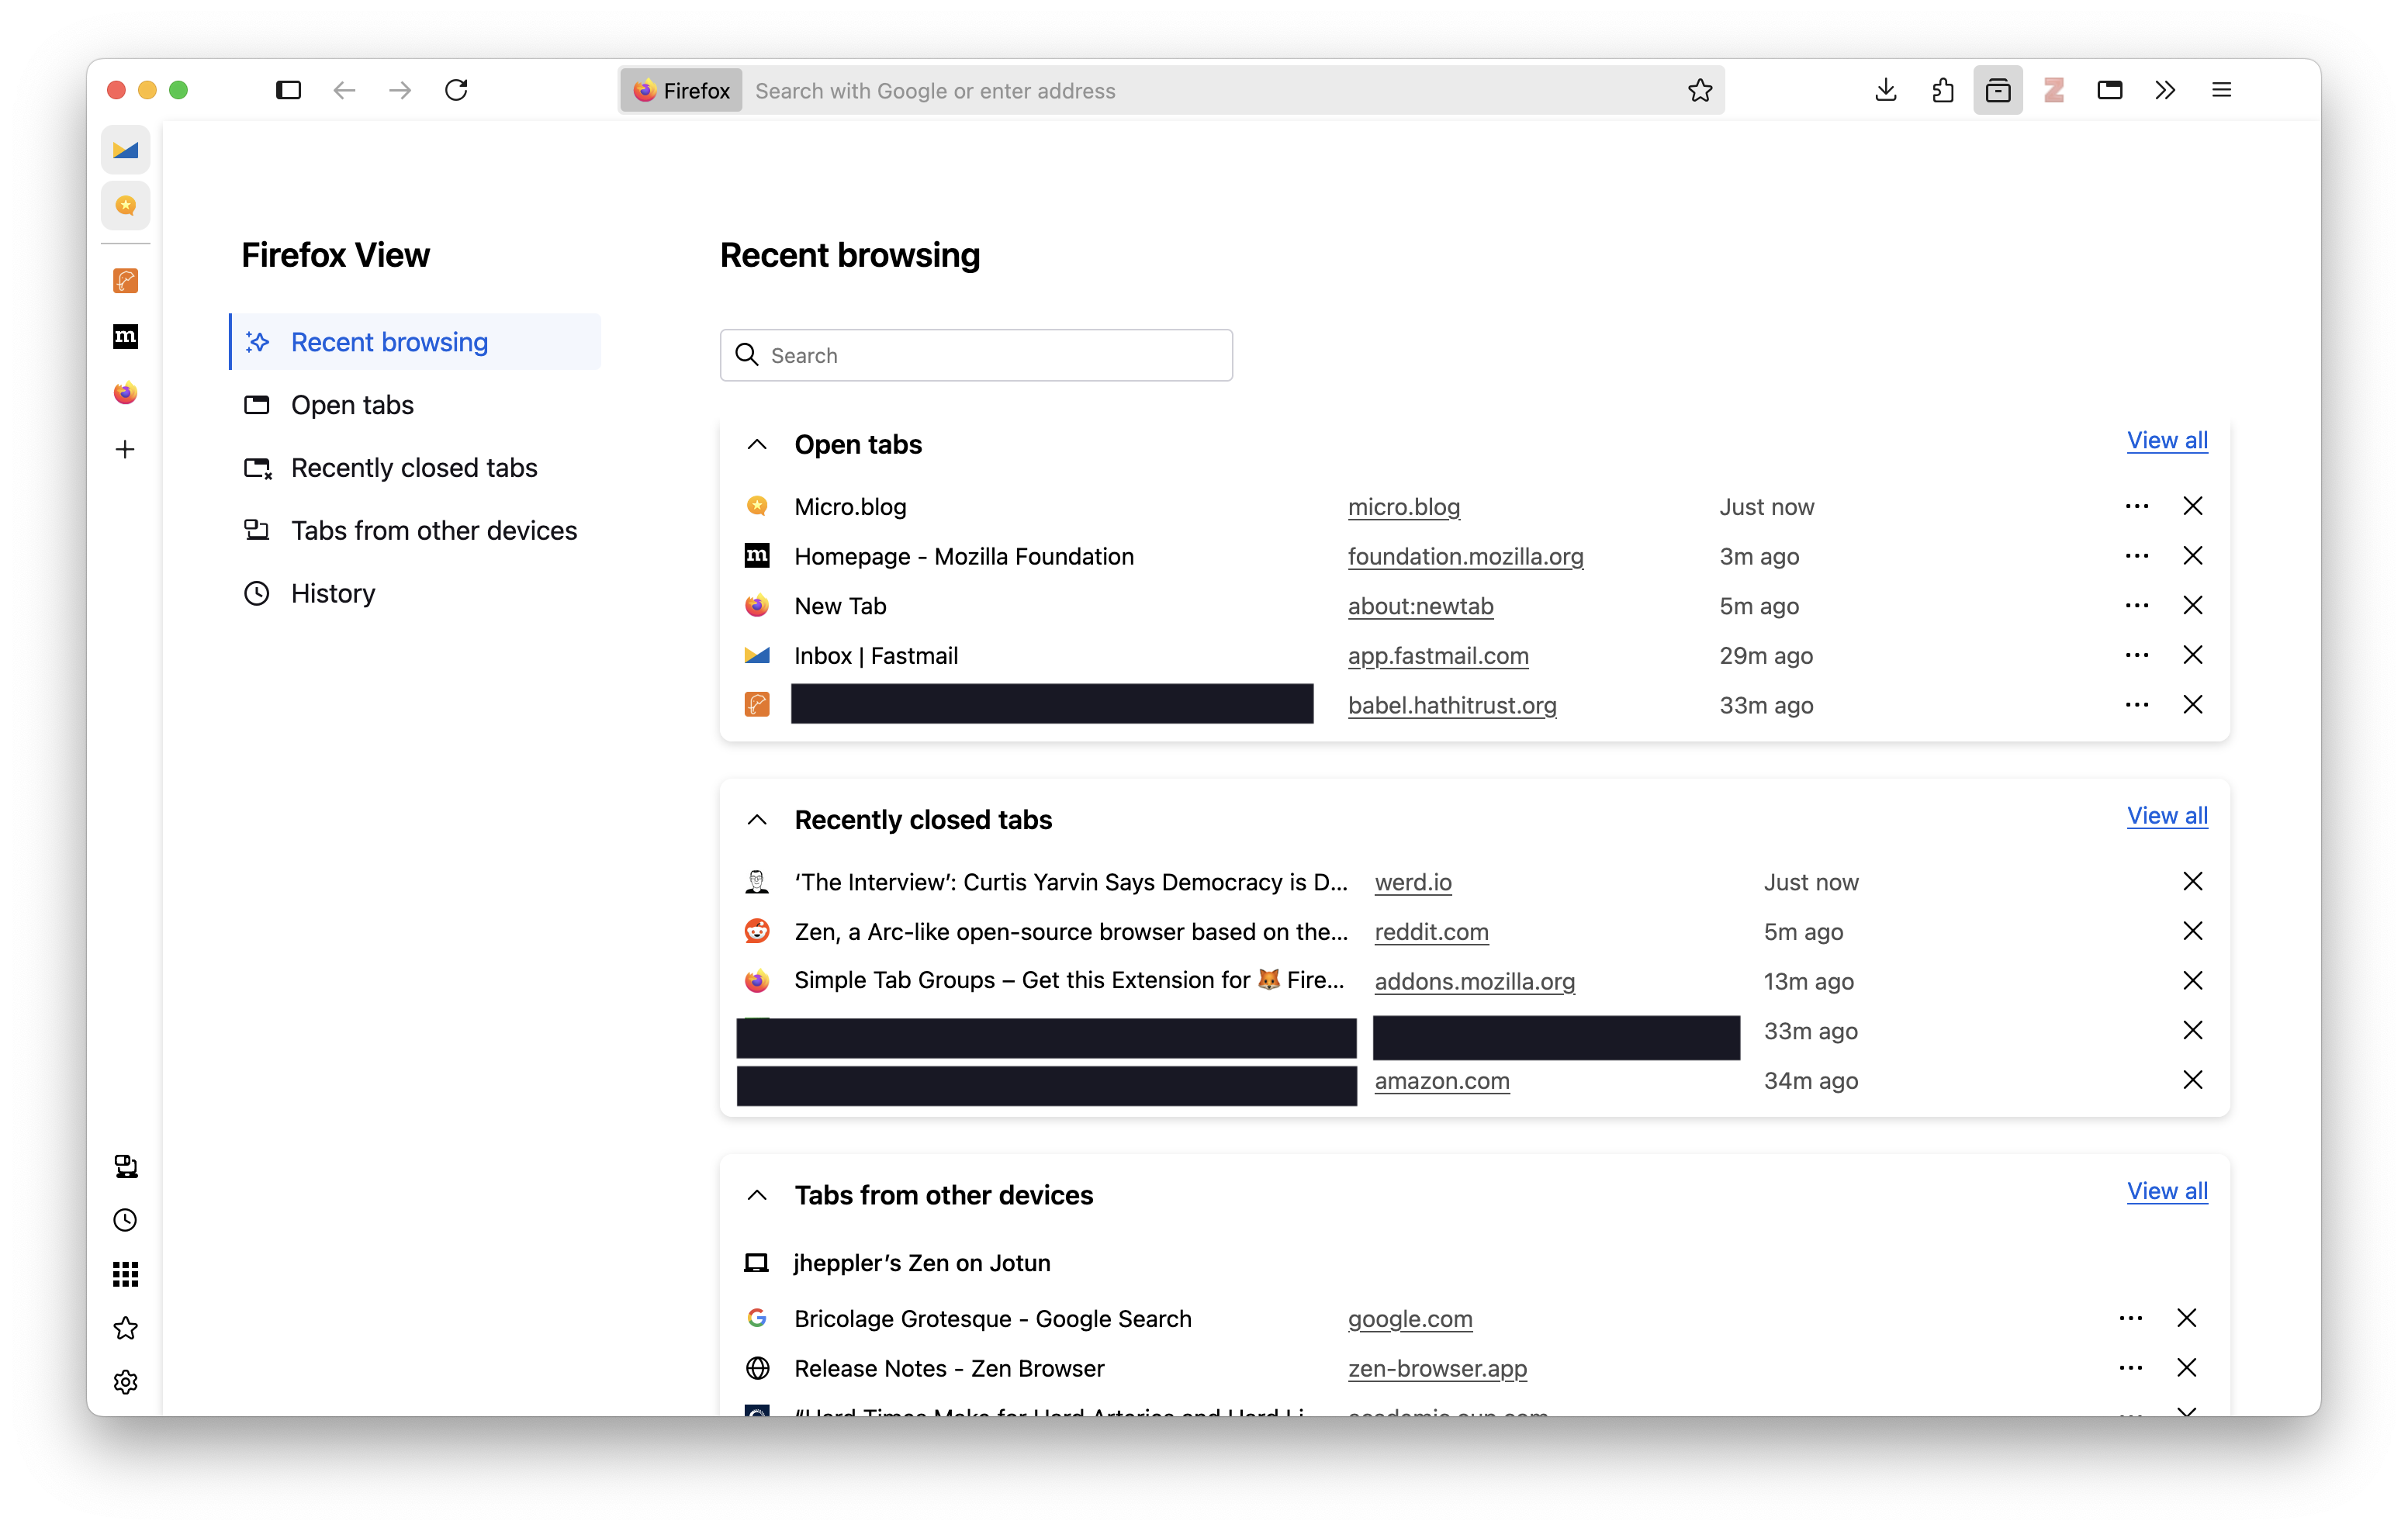This screenshot has width=2408, height=1531.
Task: Close the Micro.blog open tab
Action: pos(2192,506)
